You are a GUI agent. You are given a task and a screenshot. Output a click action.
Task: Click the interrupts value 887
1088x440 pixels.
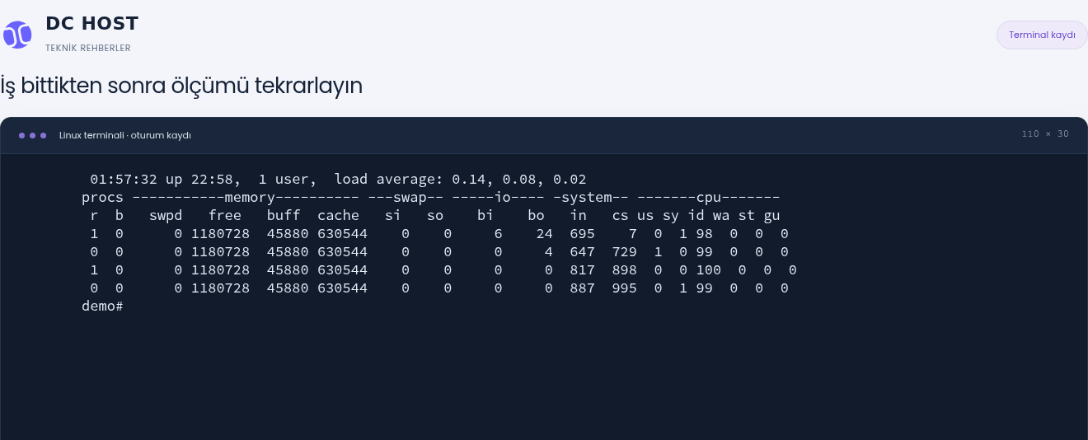[582, 288]
